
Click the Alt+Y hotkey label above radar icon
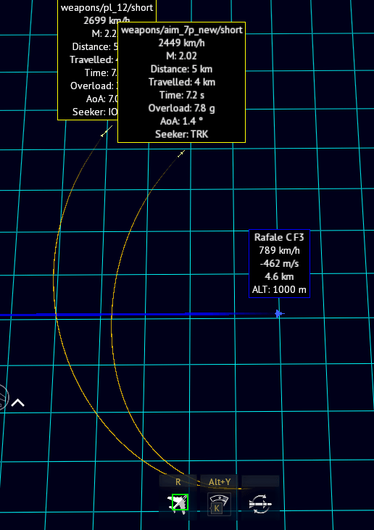(220, 481)
